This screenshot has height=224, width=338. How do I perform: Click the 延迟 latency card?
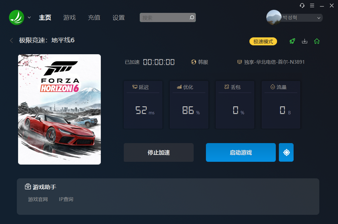click(x=143, y=105)
